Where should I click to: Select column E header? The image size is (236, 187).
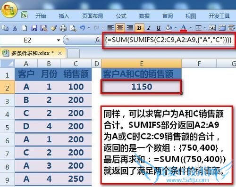(x=142, y=64)
